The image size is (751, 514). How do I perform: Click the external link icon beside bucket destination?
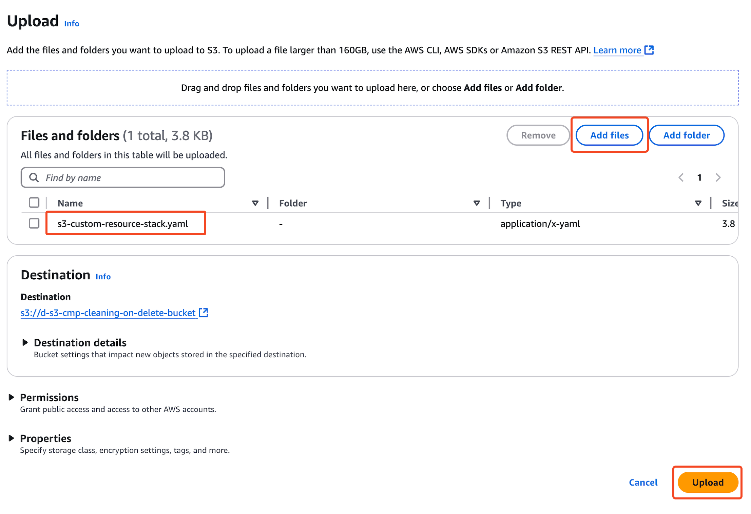pyautogui.click(x=204, y=313)
